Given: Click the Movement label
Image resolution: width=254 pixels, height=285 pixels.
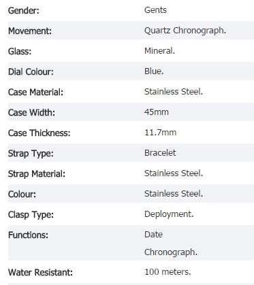Looking at the screenshot, I should [30, 31].
